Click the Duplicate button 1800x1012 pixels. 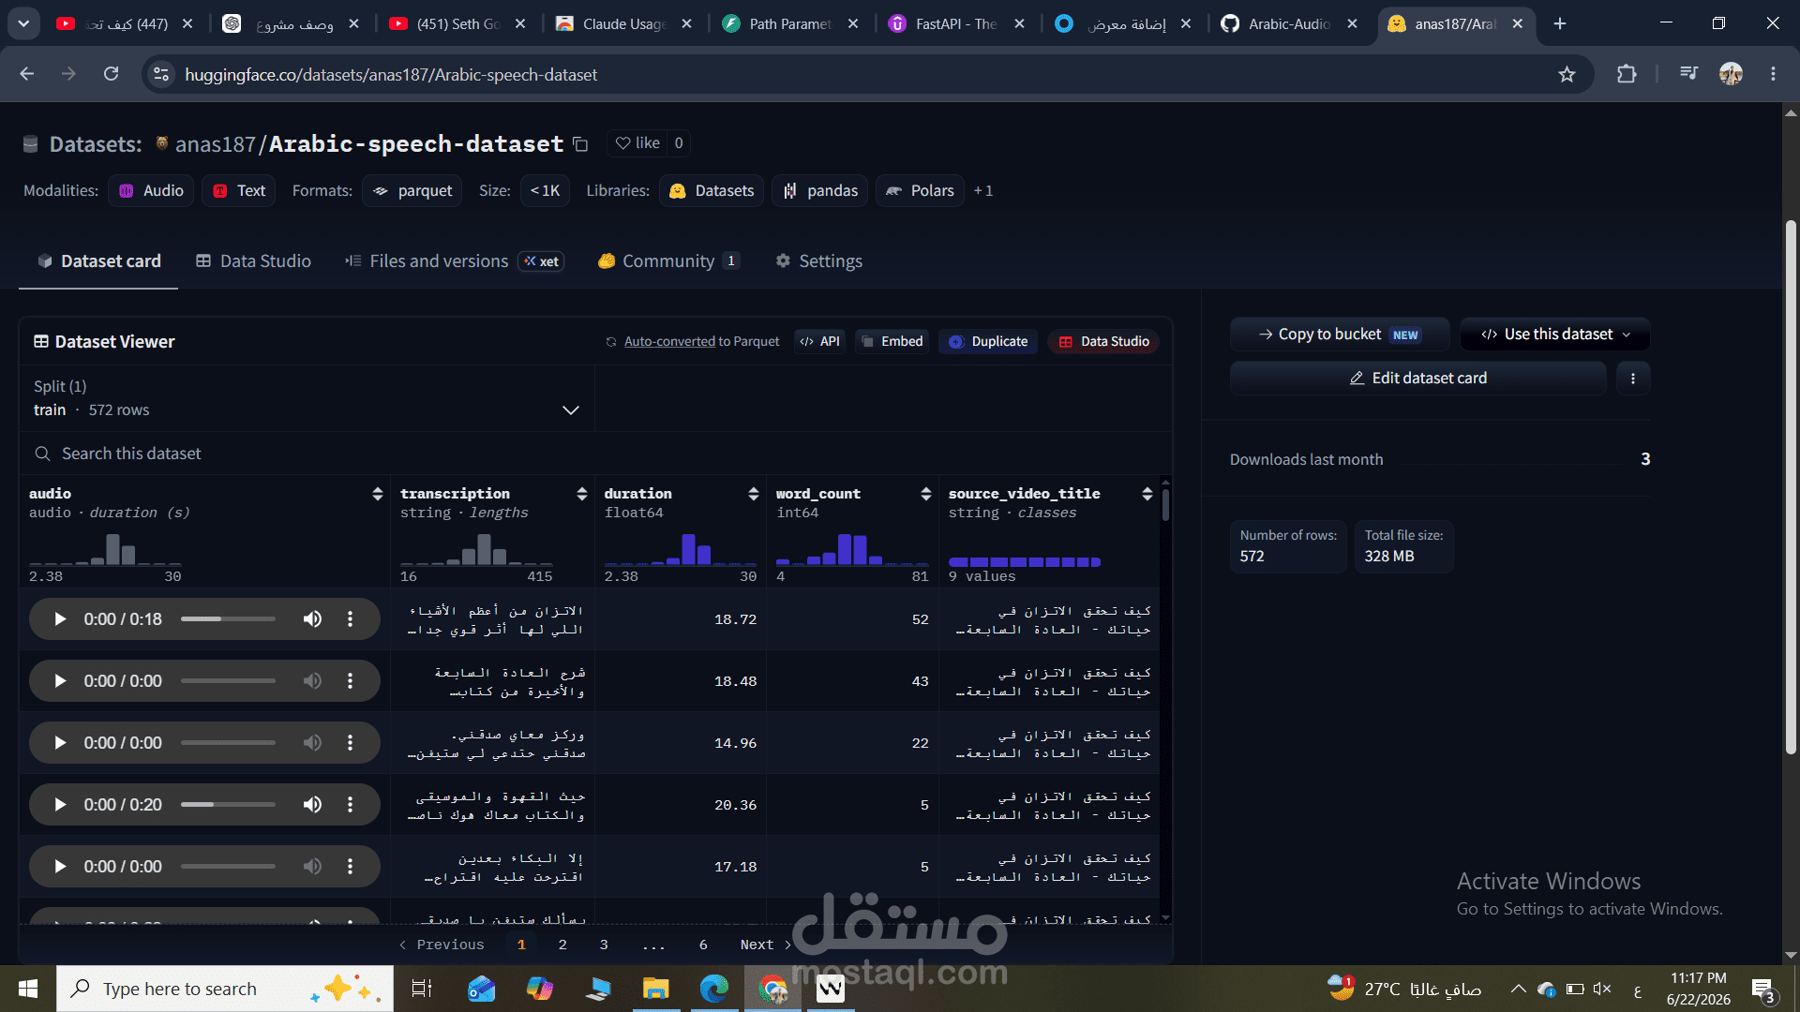pyautogui.click(x=988, y=342)
